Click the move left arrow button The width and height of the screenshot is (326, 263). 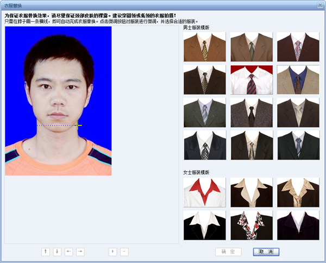(68, 252)
